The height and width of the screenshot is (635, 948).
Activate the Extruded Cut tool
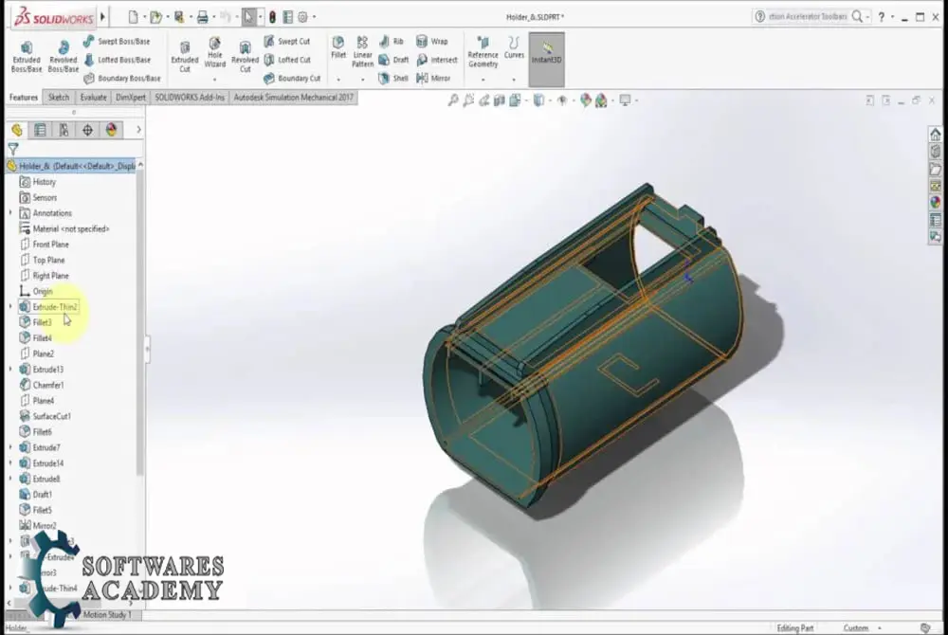point(185,57)
